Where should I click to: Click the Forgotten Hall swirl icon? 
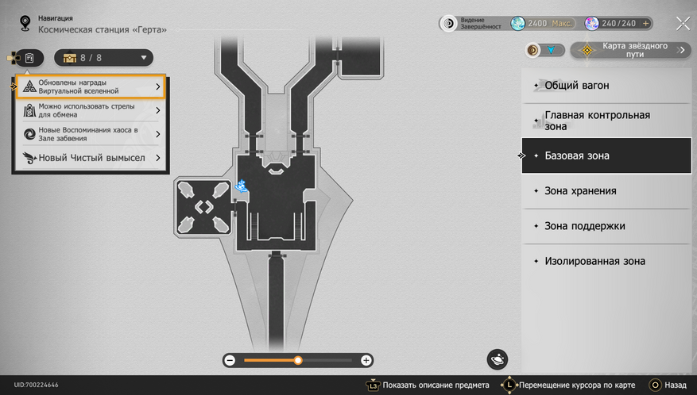[29, 134]
